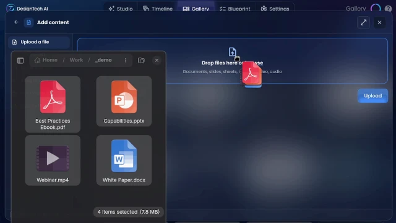The image size is (396, 223).
Task: Close the file browser popup
Action: point(157,60)
